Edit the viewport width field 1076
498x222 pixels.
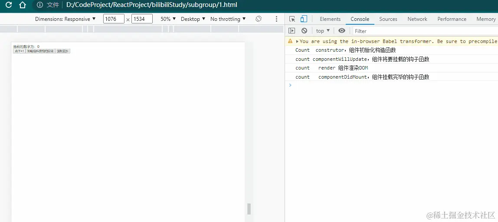point(114,19)
